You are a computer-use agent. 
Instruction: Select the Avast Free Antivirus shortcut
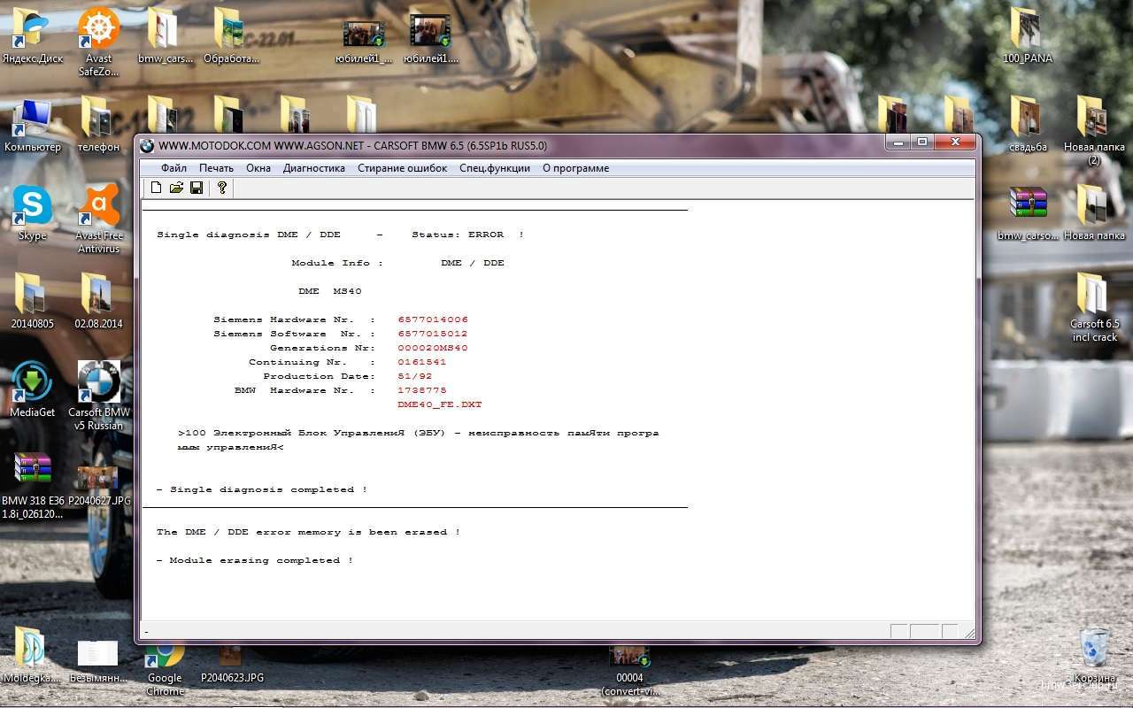click(99, 219)
